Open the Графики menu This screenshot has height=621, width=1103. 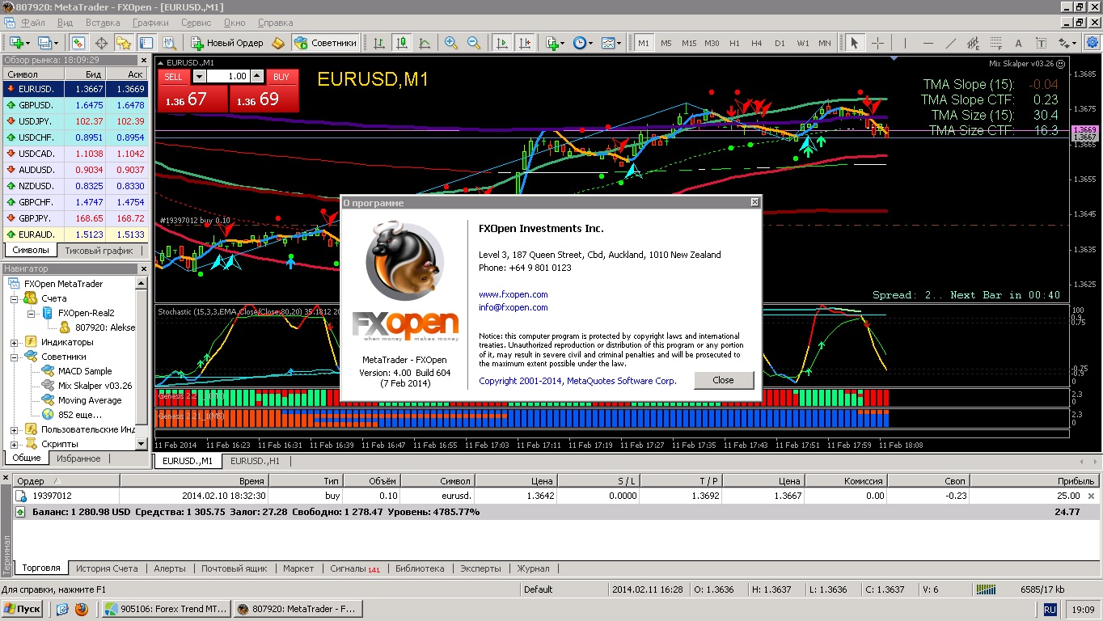pos(151,23)
